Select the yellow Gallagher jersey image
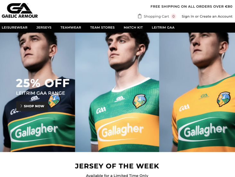Viewport: 235px width, 177px height. click(197, 92)
